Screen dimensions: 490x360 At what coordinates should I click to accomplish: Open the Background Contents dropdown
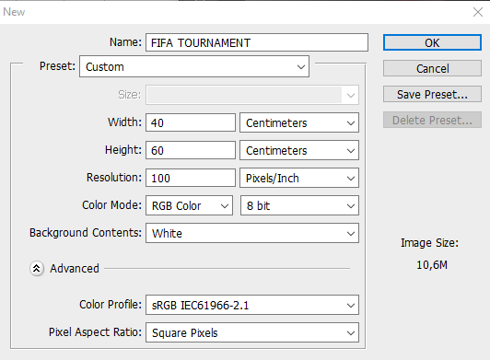pos(251,233)
